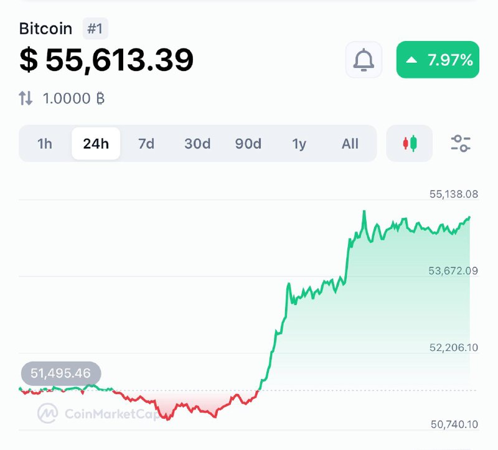Select the 1y timeframe

[x=299, y=144]
